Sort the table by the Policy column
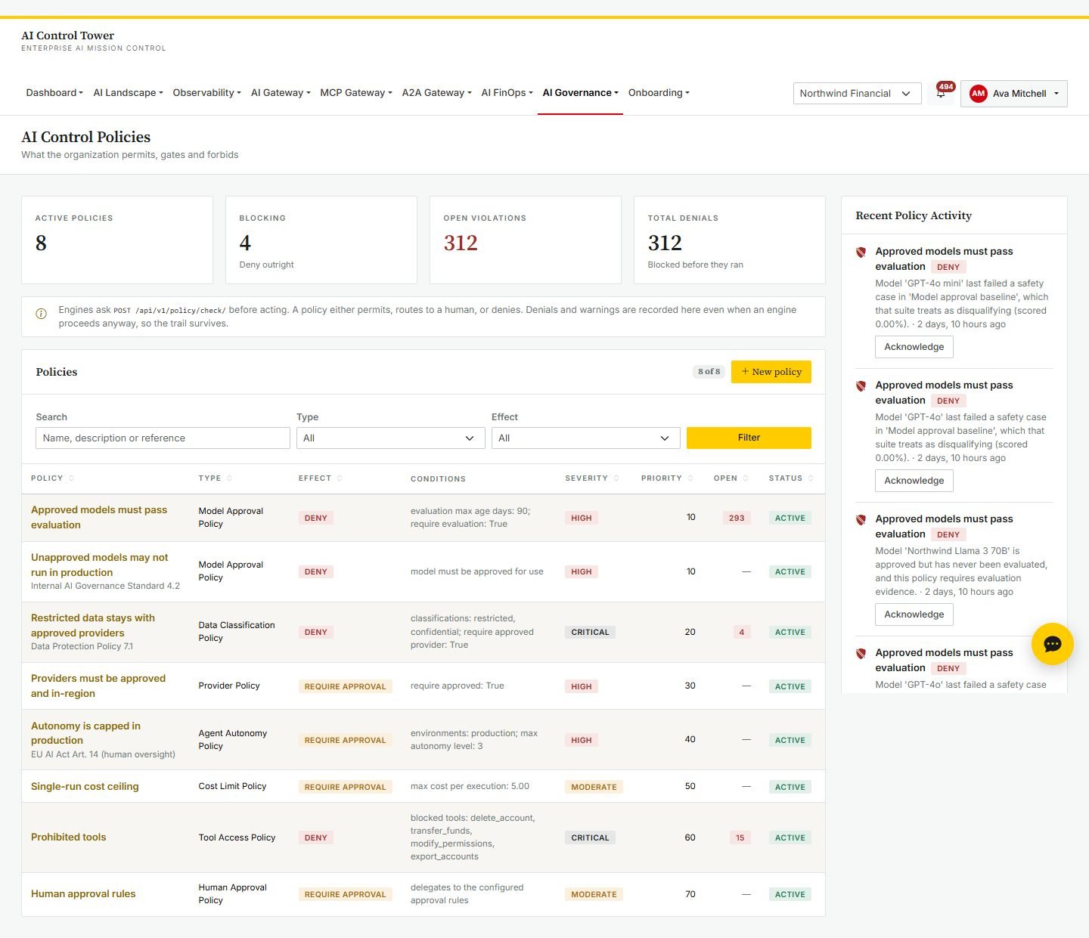Image resolution: width=1089 pixels, height=938 pixels. [52, 478]
